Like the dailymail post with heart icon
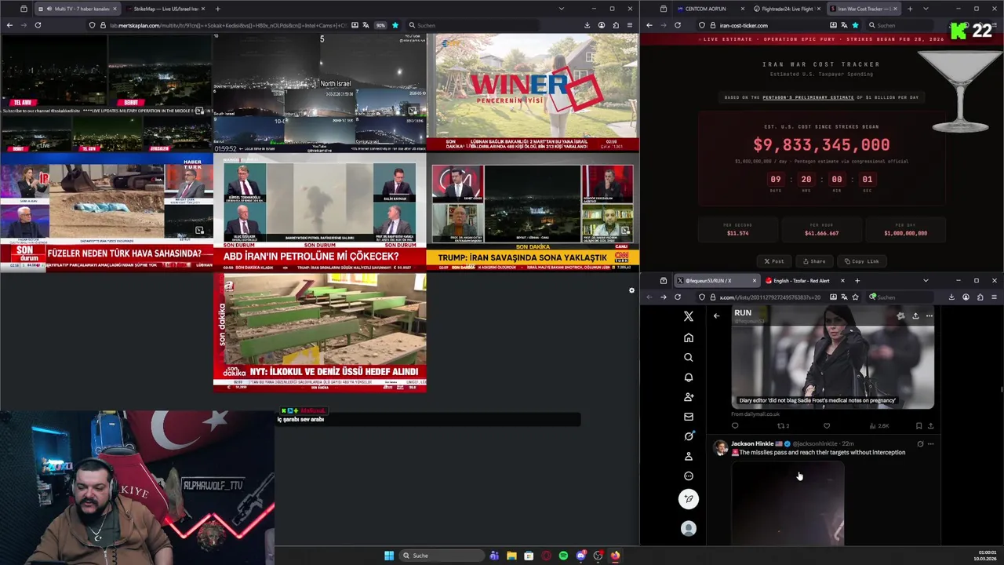Image resolution: width=1004 pixels, height=565 pixels. pyautogui.click(x=827, y=426)
